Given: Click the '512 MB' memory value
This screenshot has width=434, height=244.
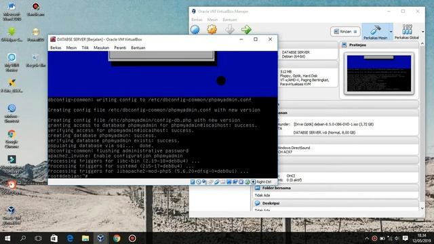Looking at the screenshot, I should coord(285,72).
